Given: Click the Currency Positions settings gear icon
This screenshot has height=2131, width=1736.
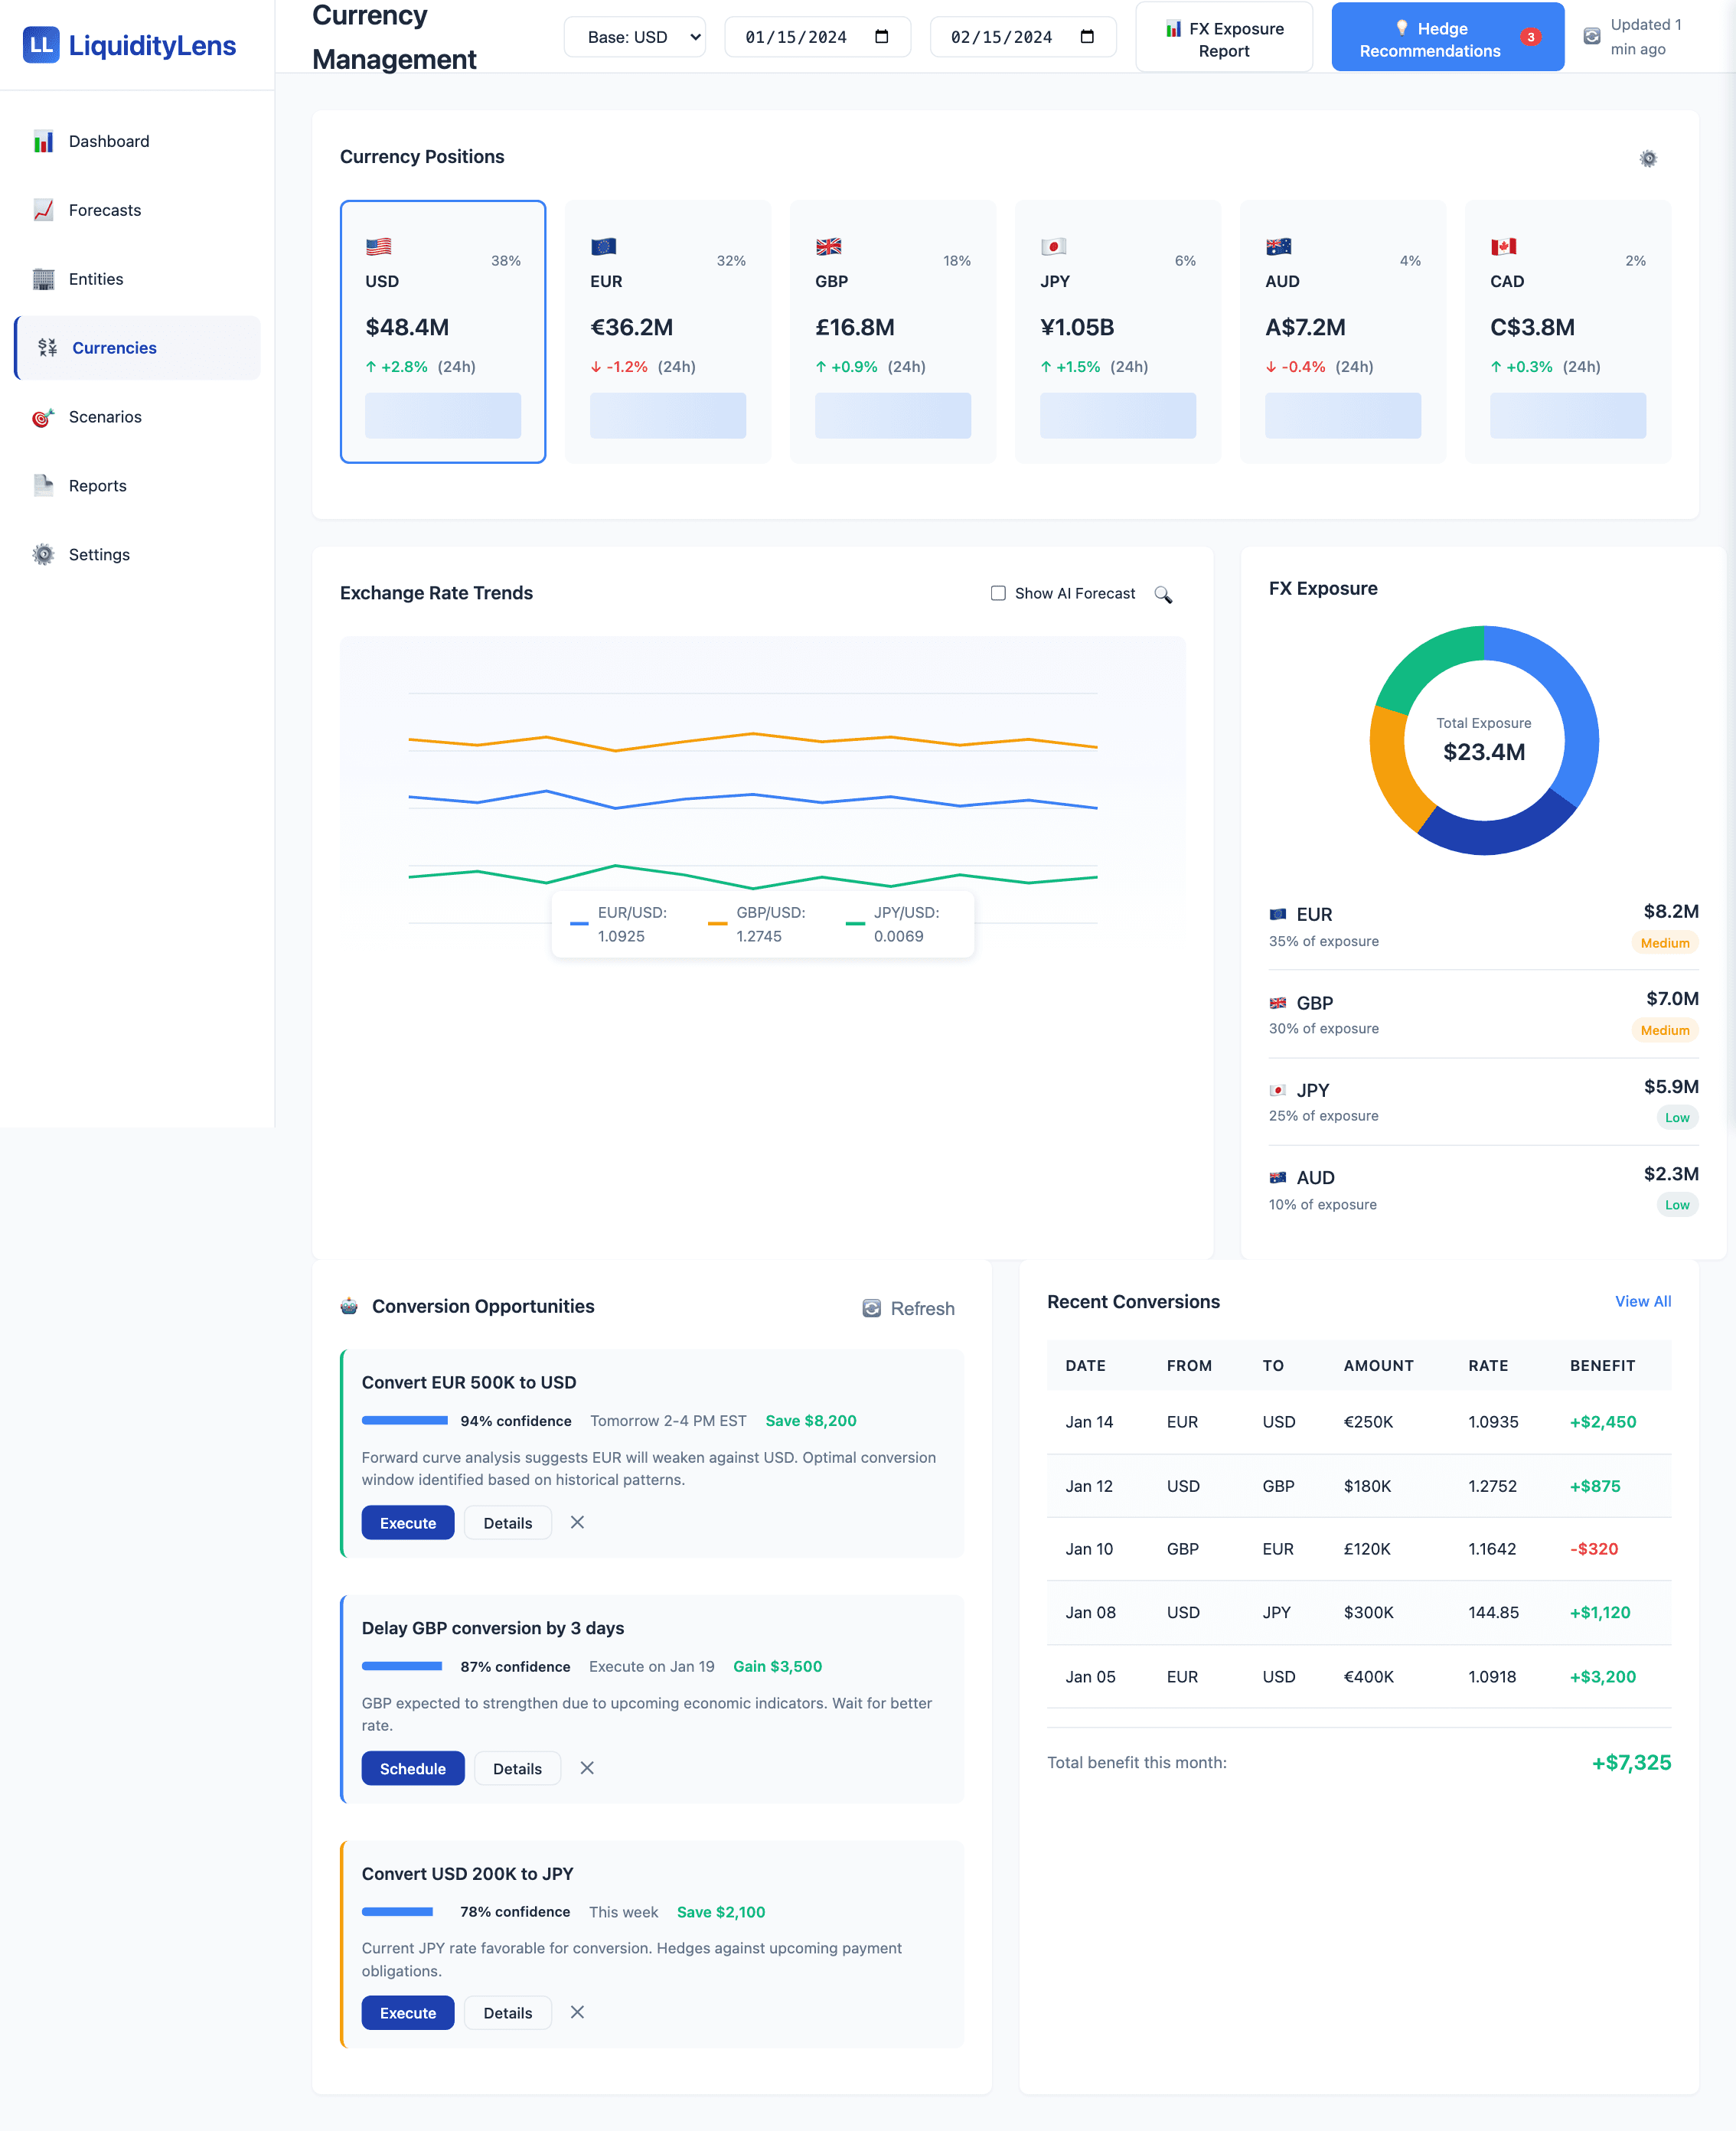Looking at the screenshot, I should pyautogui.click(x=1648, y=158).
